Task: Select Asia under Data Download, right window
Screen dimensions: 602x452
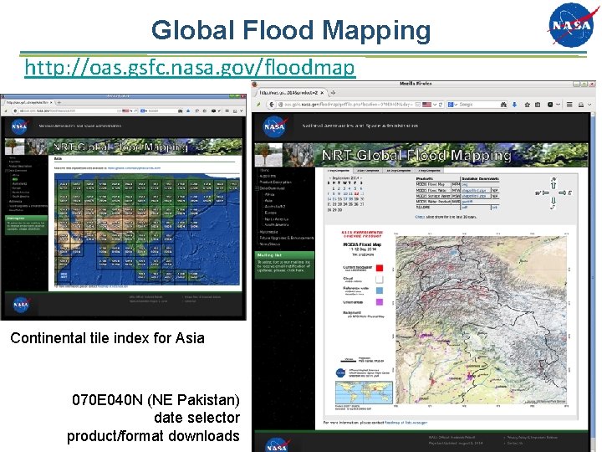Action: (x=268, y=200)
